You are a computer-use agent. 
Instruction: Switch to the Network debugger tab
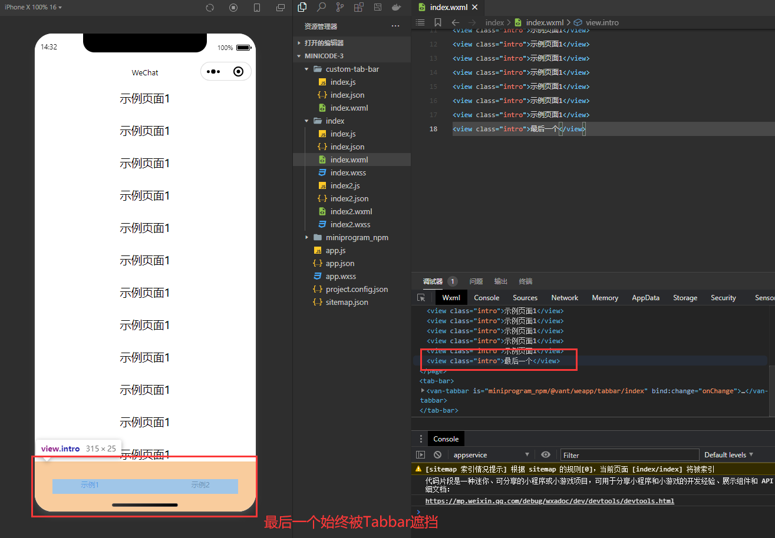(x=564, y=298)
